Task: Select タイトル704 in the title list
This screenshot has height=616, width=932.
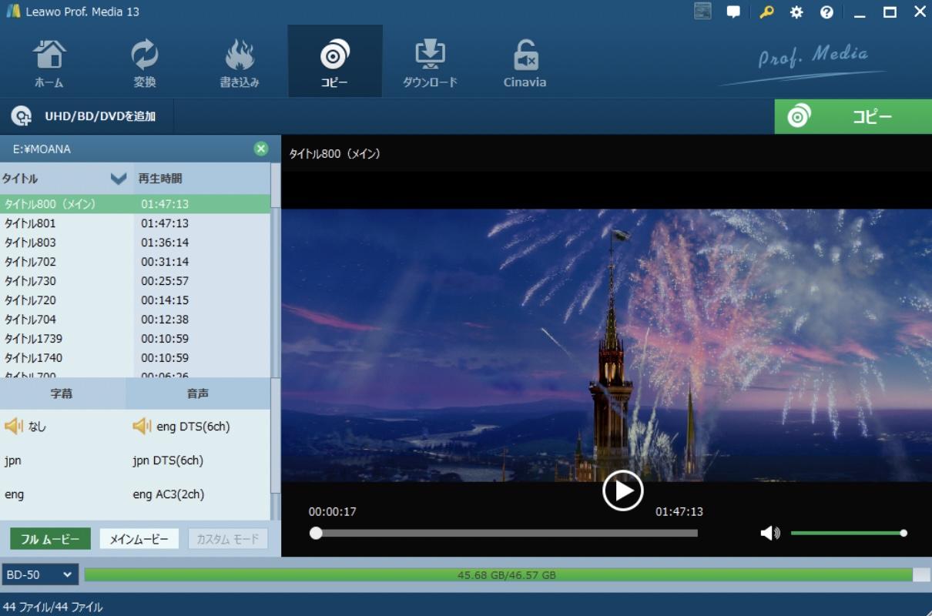Action: coord(135,320)
